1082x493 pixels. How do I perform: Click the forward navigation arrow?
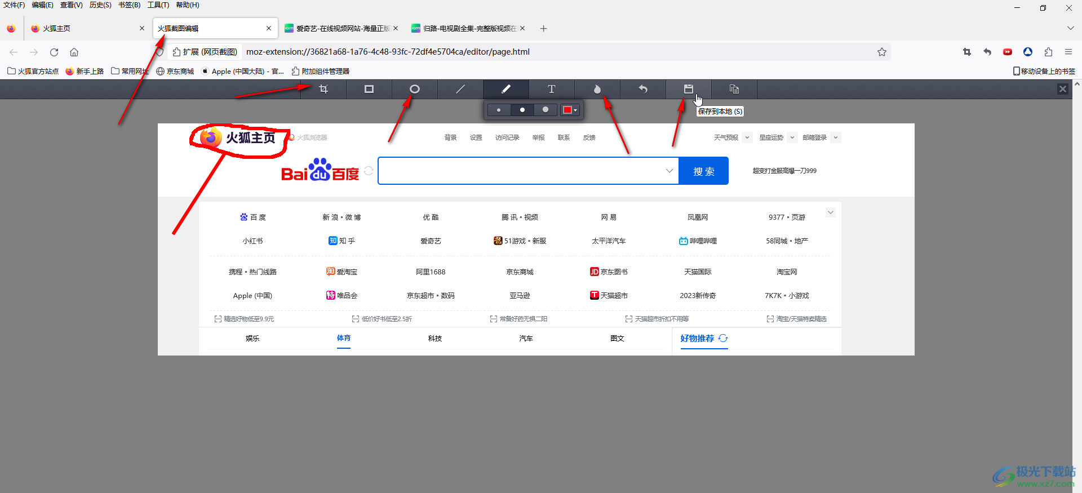pos(34,52)
